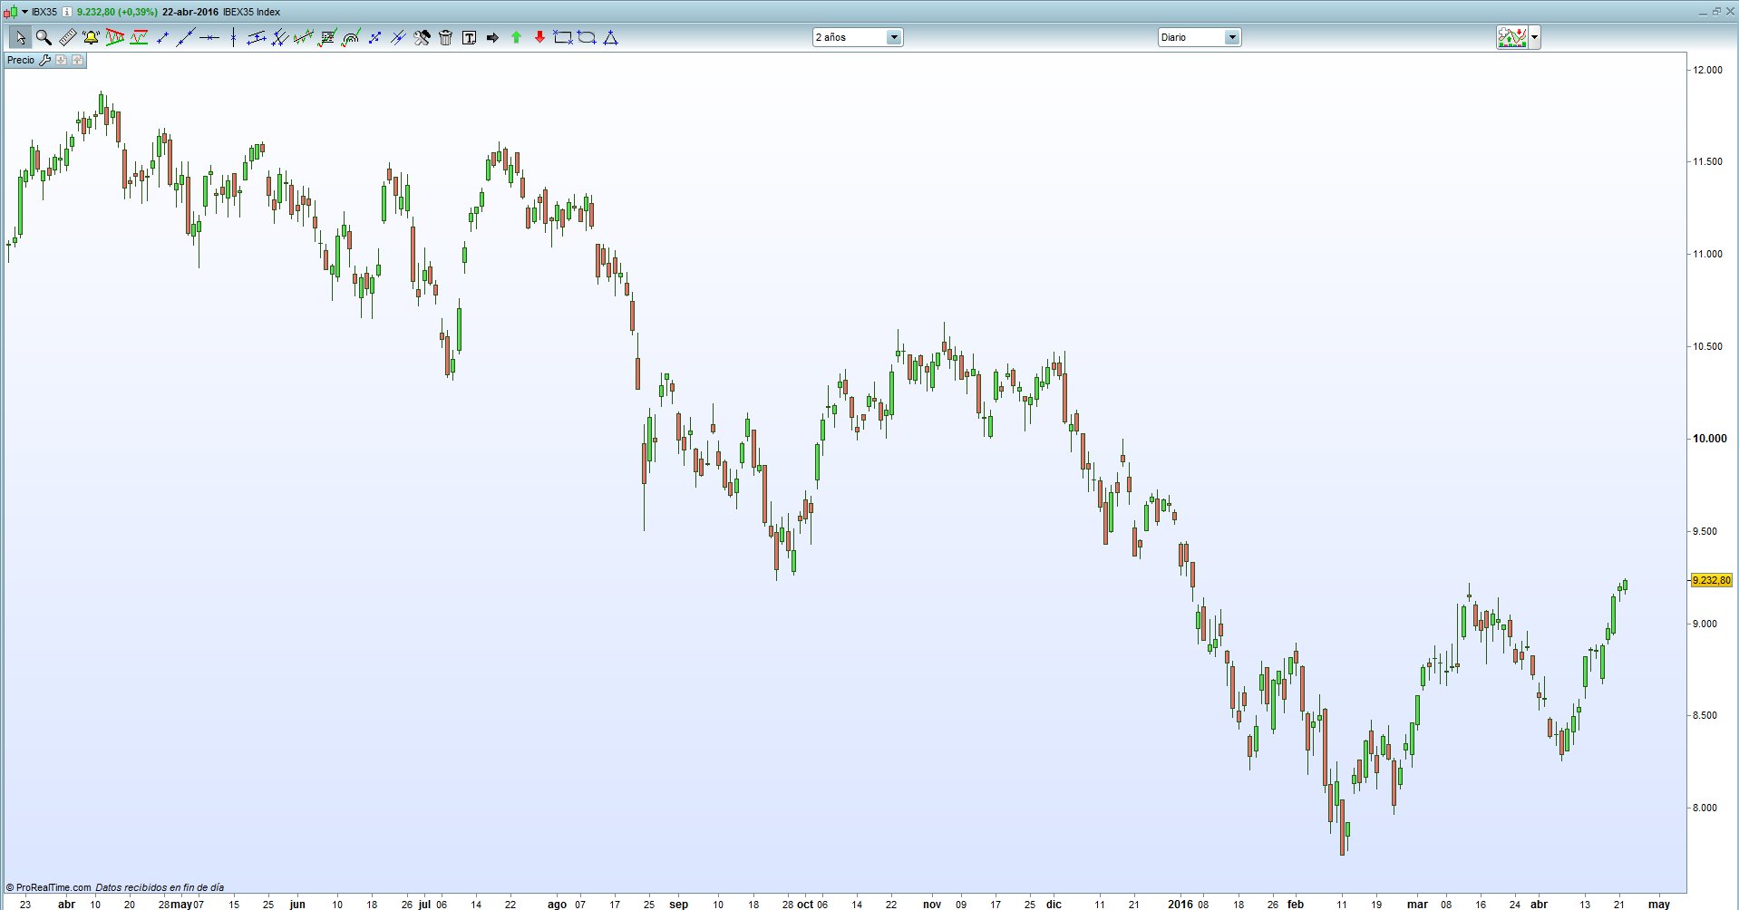
Task: Select the crossed lines tool
Action: [398, 37]
